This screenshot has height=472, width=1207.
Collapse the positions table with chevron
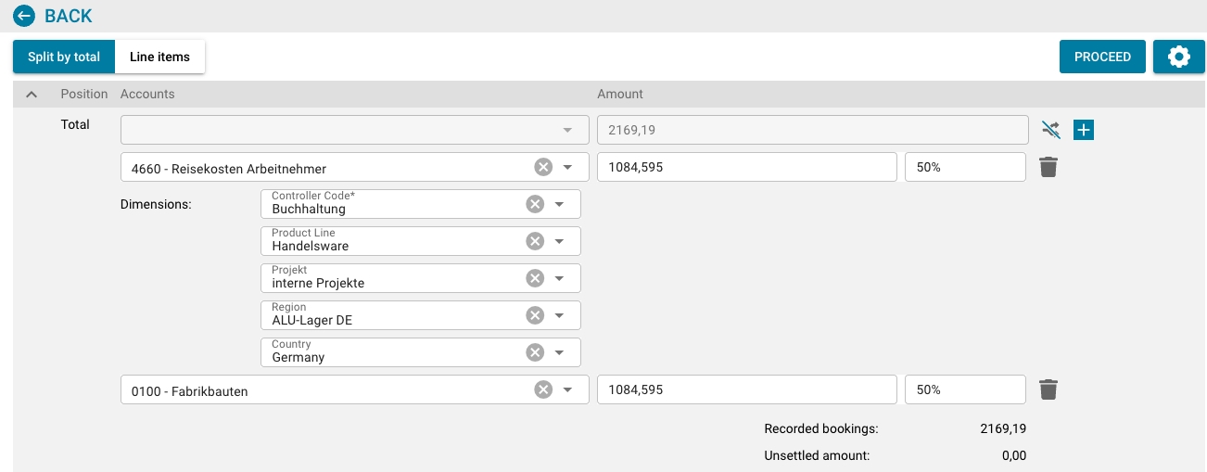pos(31,94)
